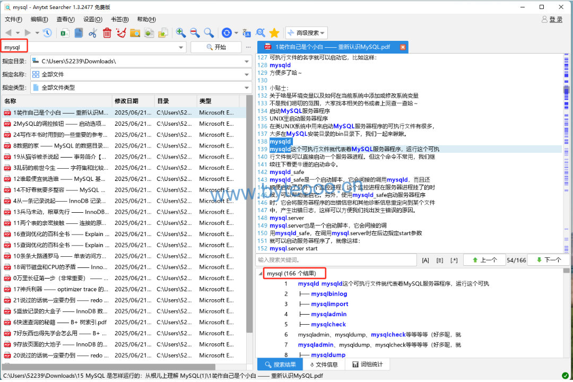Select file 2MySQL的调控按钮 in the list
573x382 pixels.
coord(124,124)
